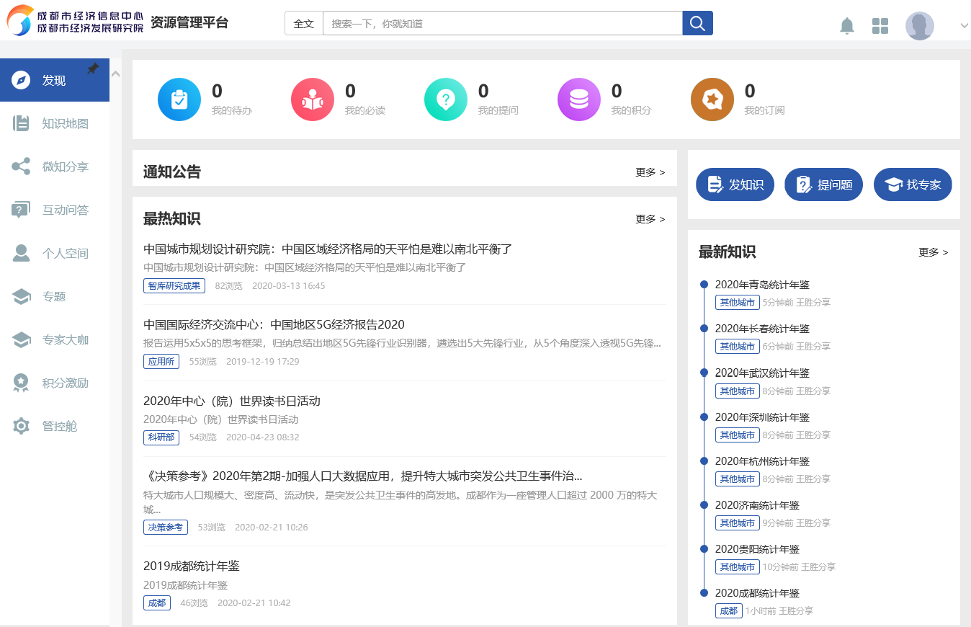Open 积分激励 sidebar item
Image resolution: width=971 pixels, height=627 pixels.
(x=55, y=383)
